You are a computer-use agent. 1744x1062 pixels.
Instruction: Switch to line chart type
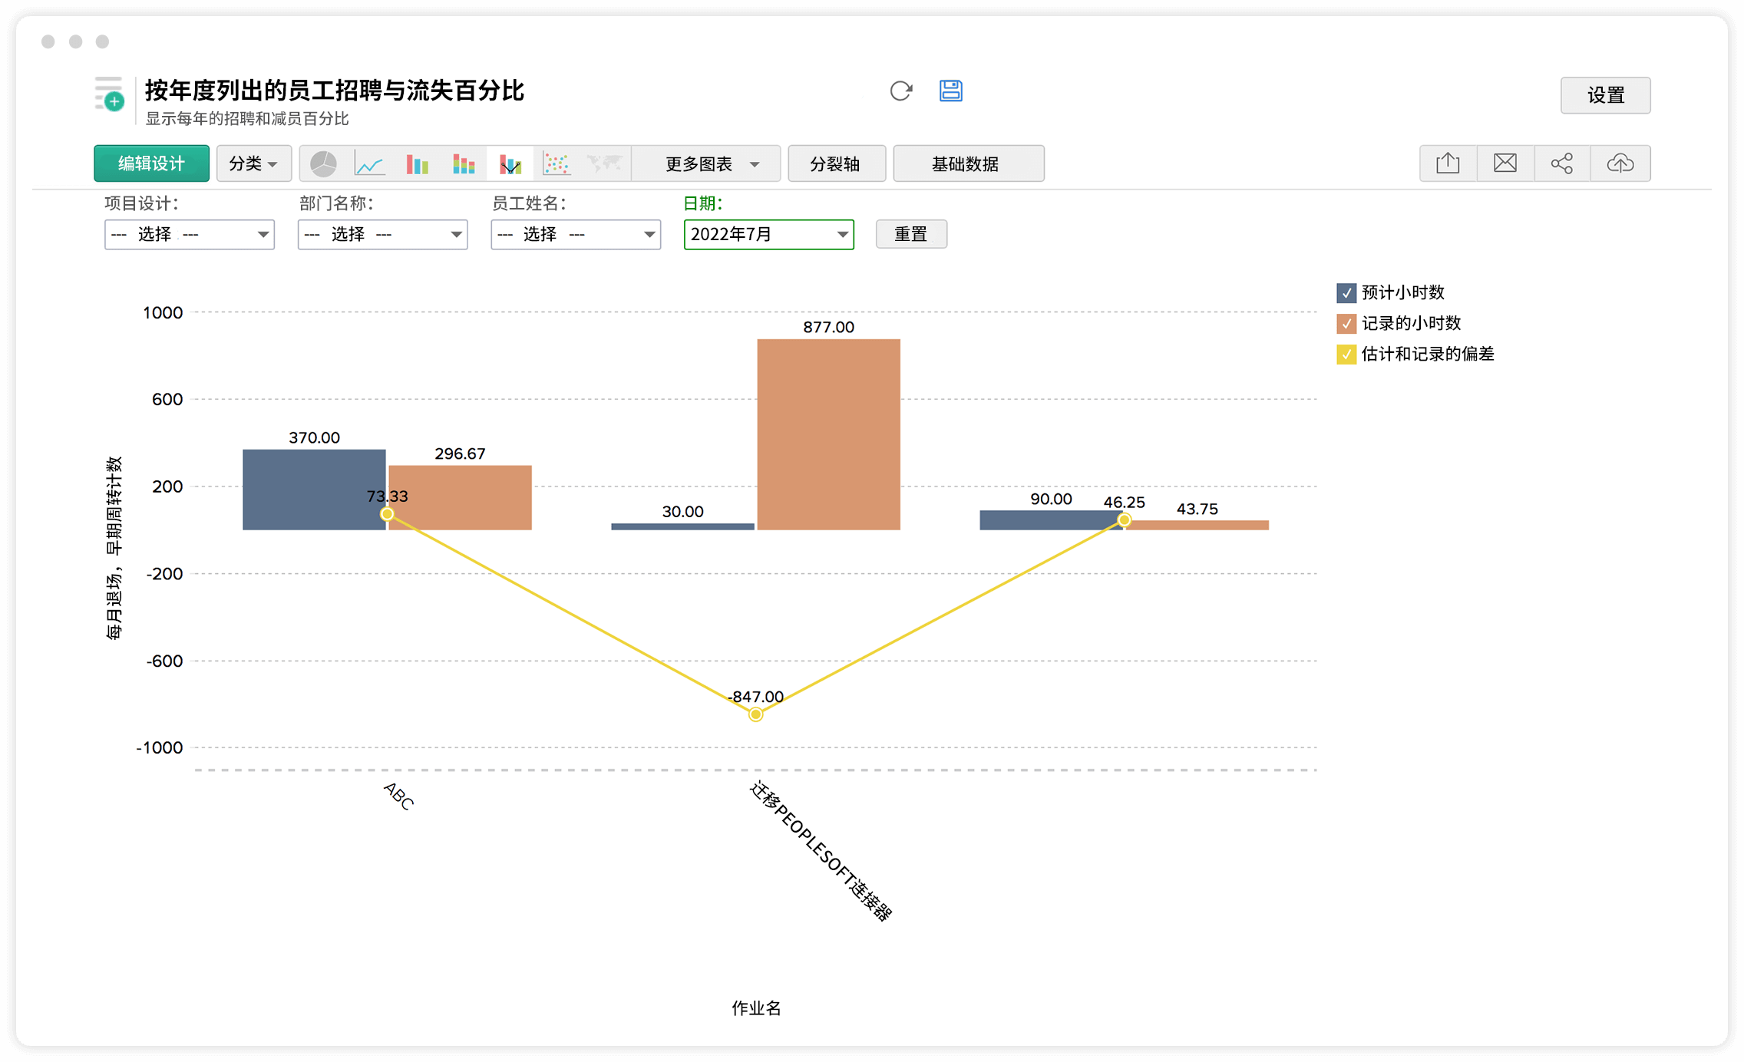point(369,163)
